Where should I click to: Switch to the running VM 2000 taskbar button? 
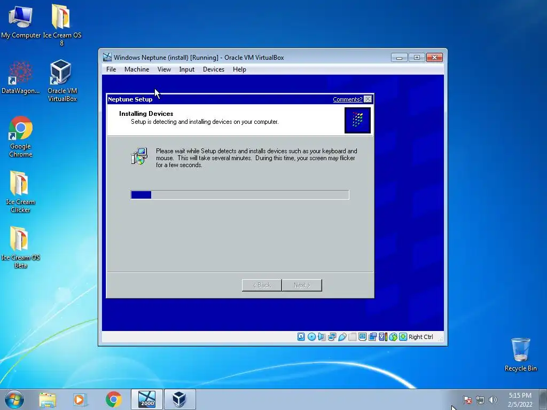[x=147, y=399]
